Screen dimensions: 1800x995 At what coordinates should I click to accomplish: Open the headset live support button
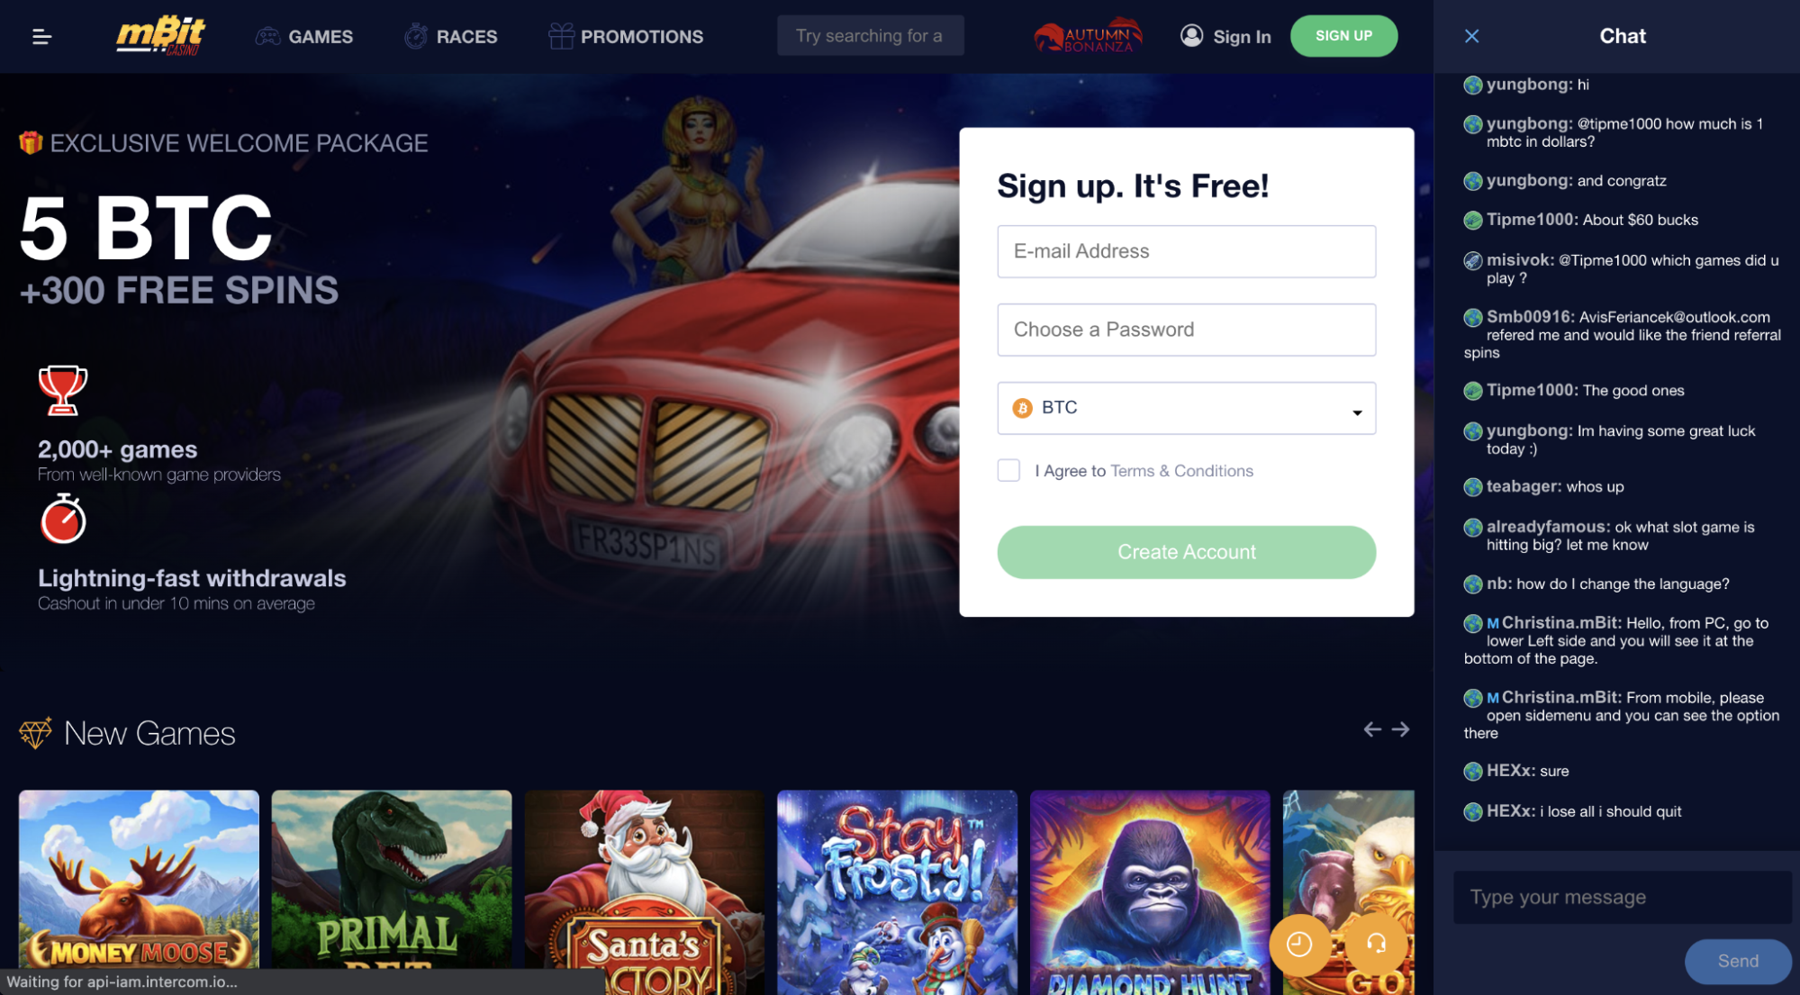(x=1376, y=944)
